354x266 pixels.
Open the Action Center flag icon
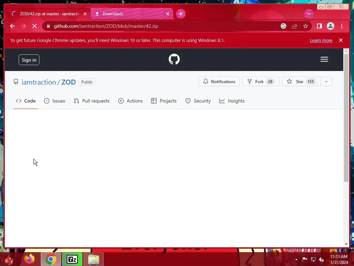[305, 259]
